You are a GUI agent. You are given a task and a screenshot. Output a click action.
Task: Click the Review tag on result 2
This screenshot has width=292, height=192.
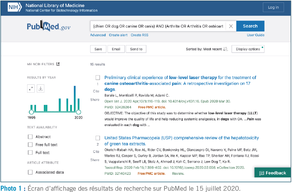click(x=178, y=173)
